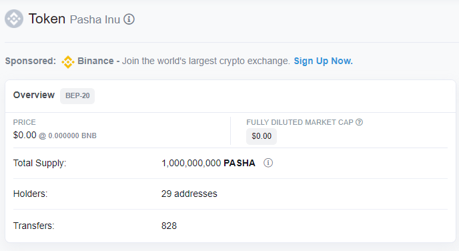Follow the Sign Up Now link

coord(323,61)
